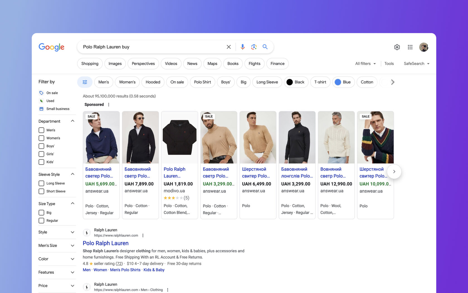Expand the Men's Size filter section
This screenshot has height=293, width=468.
(x=72, y=246)
